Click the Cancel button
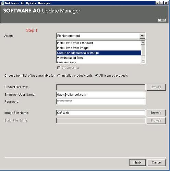170x171 pixels. pyautogui.click(x=157, y=162)
